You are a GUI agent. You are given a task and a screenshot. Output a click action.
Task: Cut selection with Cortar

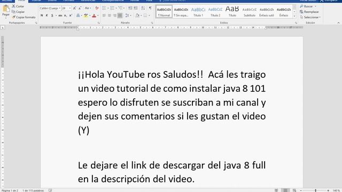point(18,6)
